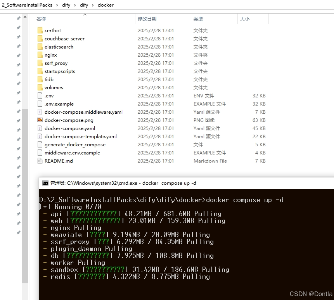Click the generate_docker_compose file icon
The height and width of the screenshot is (300, 334).
40,144
